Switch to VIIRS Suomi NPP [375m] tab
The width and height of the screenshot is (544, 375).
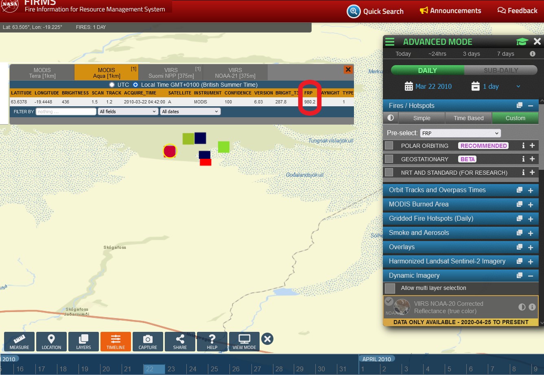[x=171, y=72]
